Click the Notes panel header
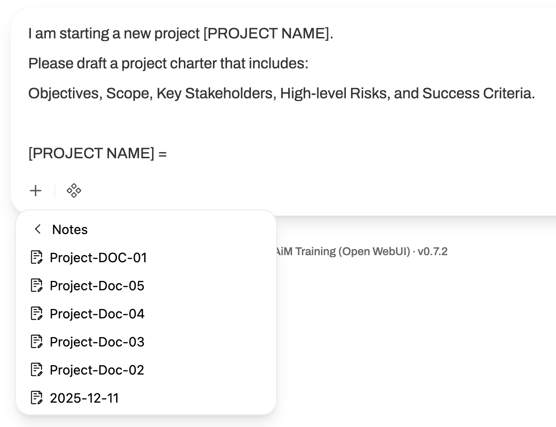556x427 pixels. coord(70,229)
